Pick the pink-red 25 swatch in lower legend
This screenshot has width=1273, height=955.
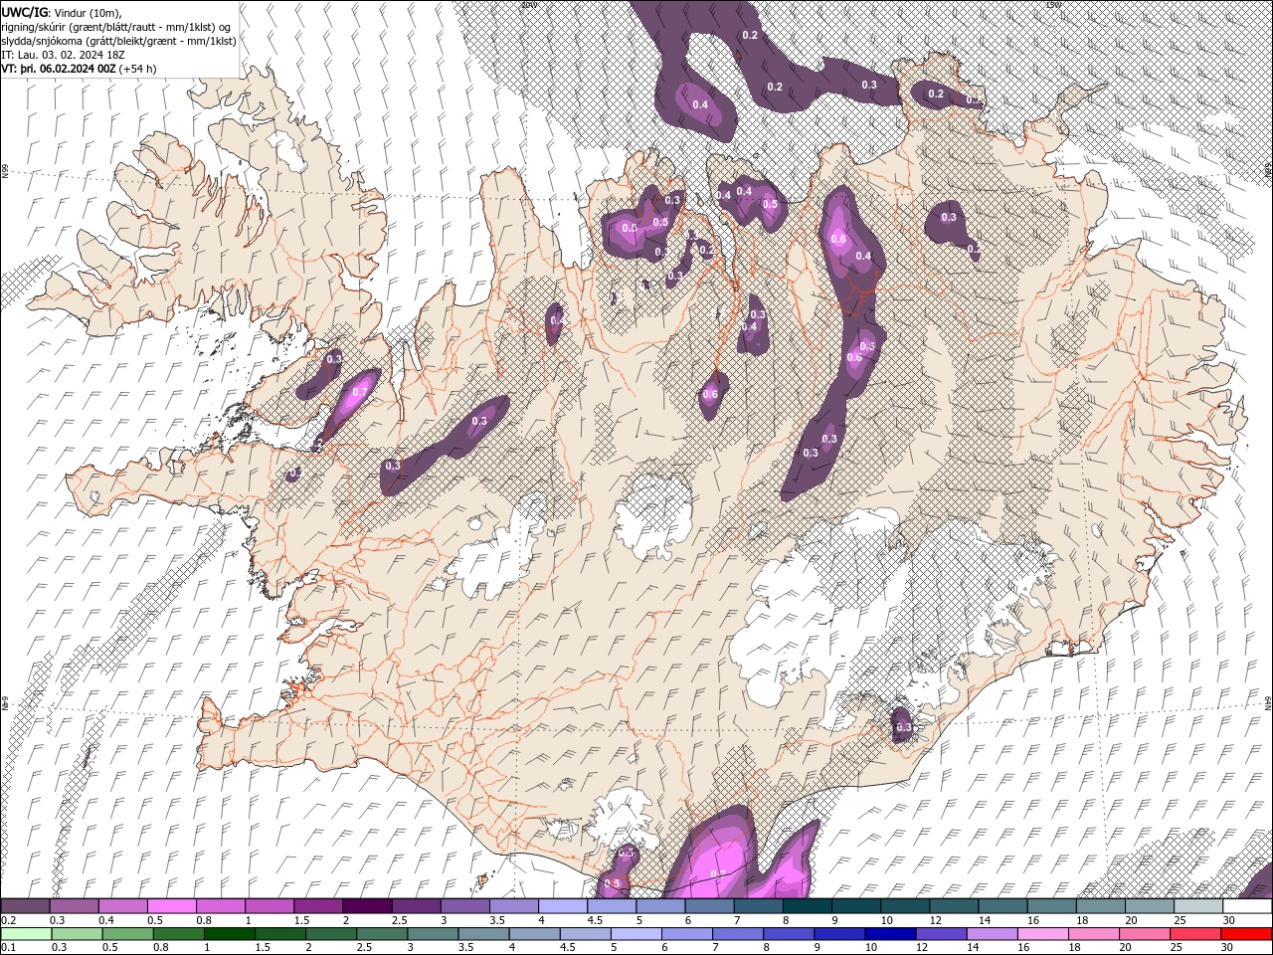1196,933
